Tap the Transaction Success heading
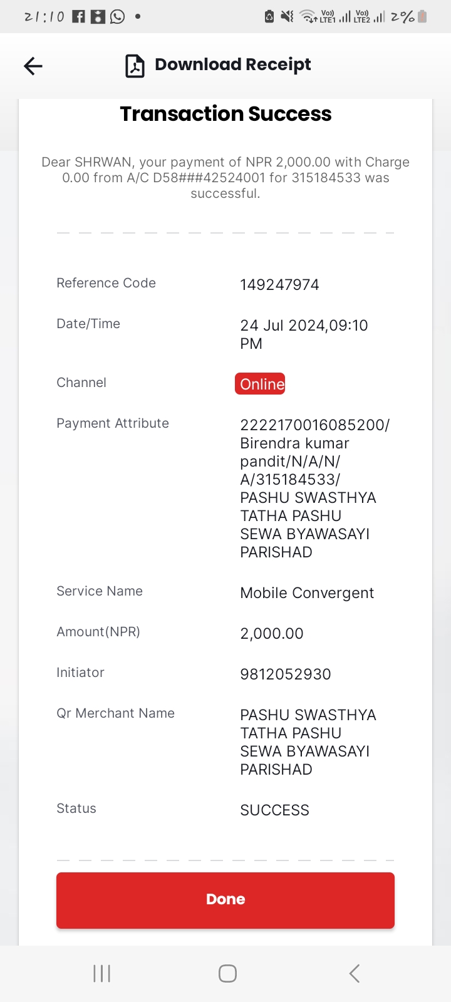The image size is (451, 1002). pos(225,114)
